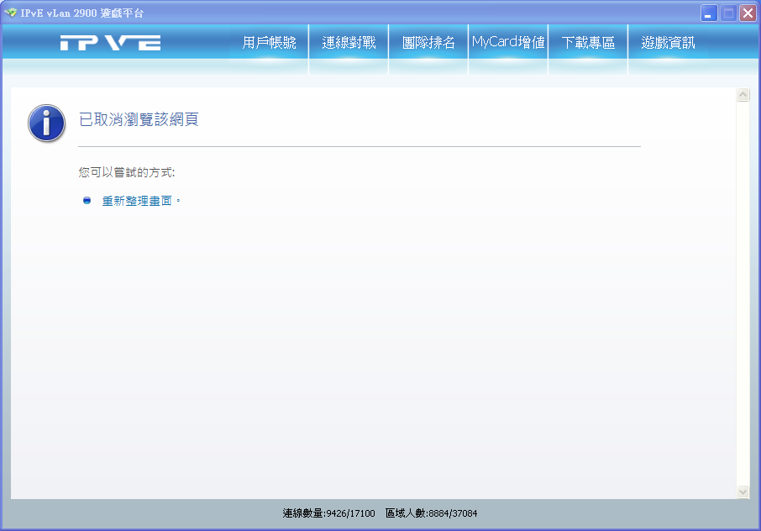Click the 連線數量:9426/17100 status text
This screenshot has width=761, height=531.
click(x=328, y=513)
